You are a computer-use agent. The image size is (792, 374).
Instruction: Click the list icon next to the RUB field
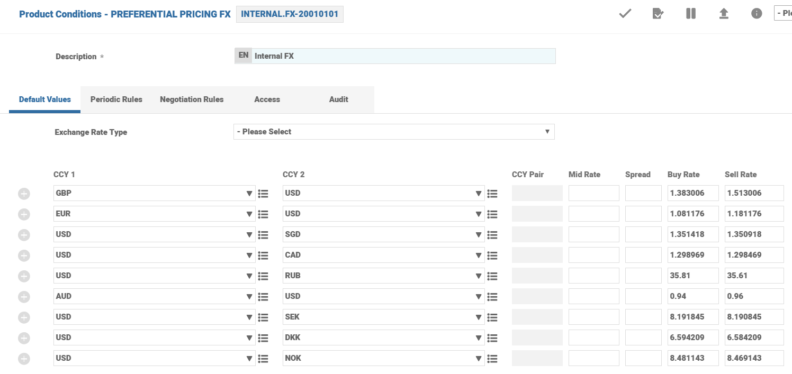click(492, 276)
